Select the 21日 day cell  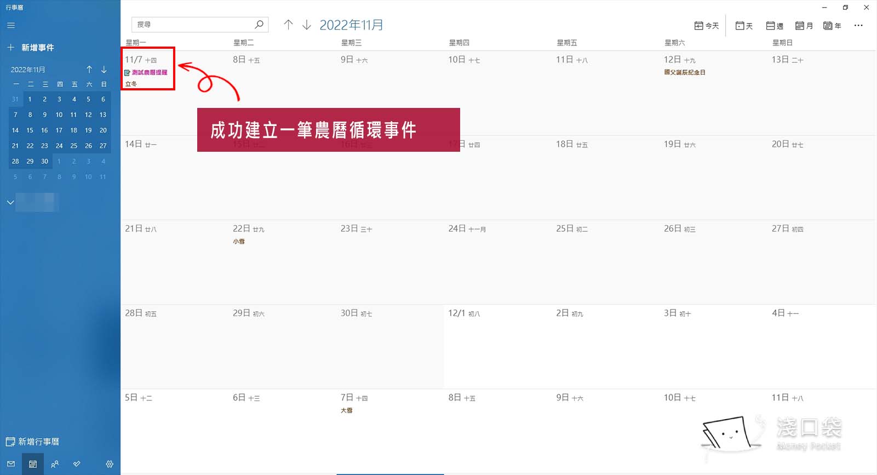coord(174,262)
